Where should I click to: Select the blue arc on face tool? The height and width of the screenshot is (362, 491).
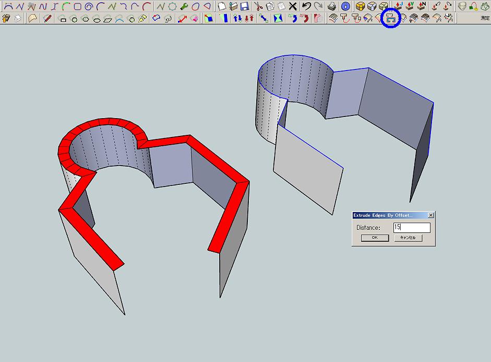click(119, 19)
